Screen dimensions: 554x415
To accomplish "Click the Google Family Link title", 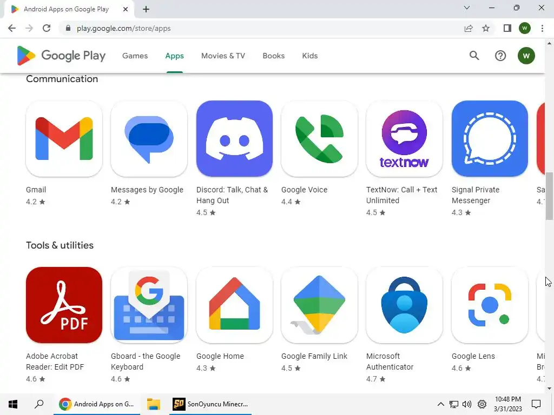I will point(314,356).
